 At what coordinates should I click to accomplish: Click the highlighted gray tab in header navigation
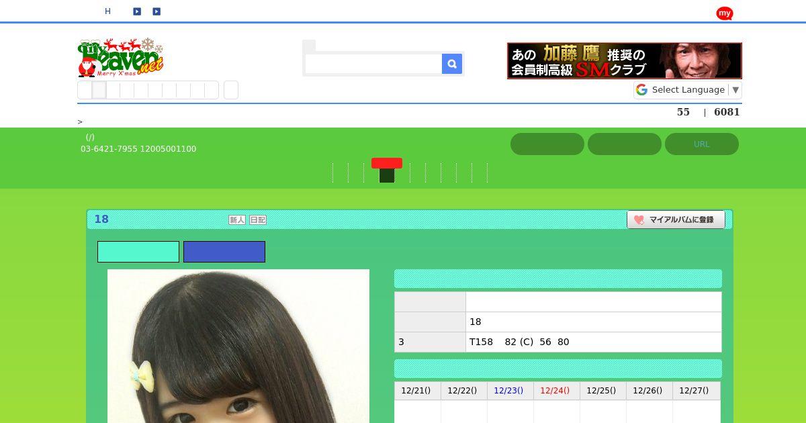tap(99, 90)
